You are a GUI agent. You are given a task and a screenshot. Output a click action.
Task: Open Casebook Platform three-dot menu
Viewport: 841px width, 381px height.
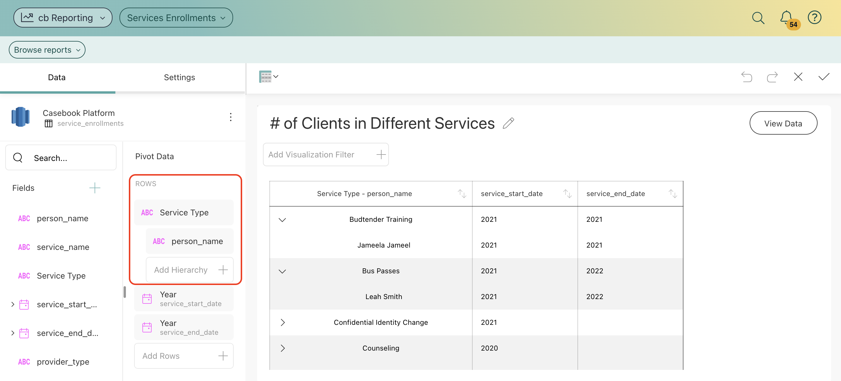230,117
